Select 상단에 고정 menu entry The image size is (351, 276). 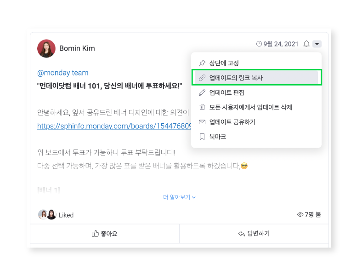coord(256,63)
